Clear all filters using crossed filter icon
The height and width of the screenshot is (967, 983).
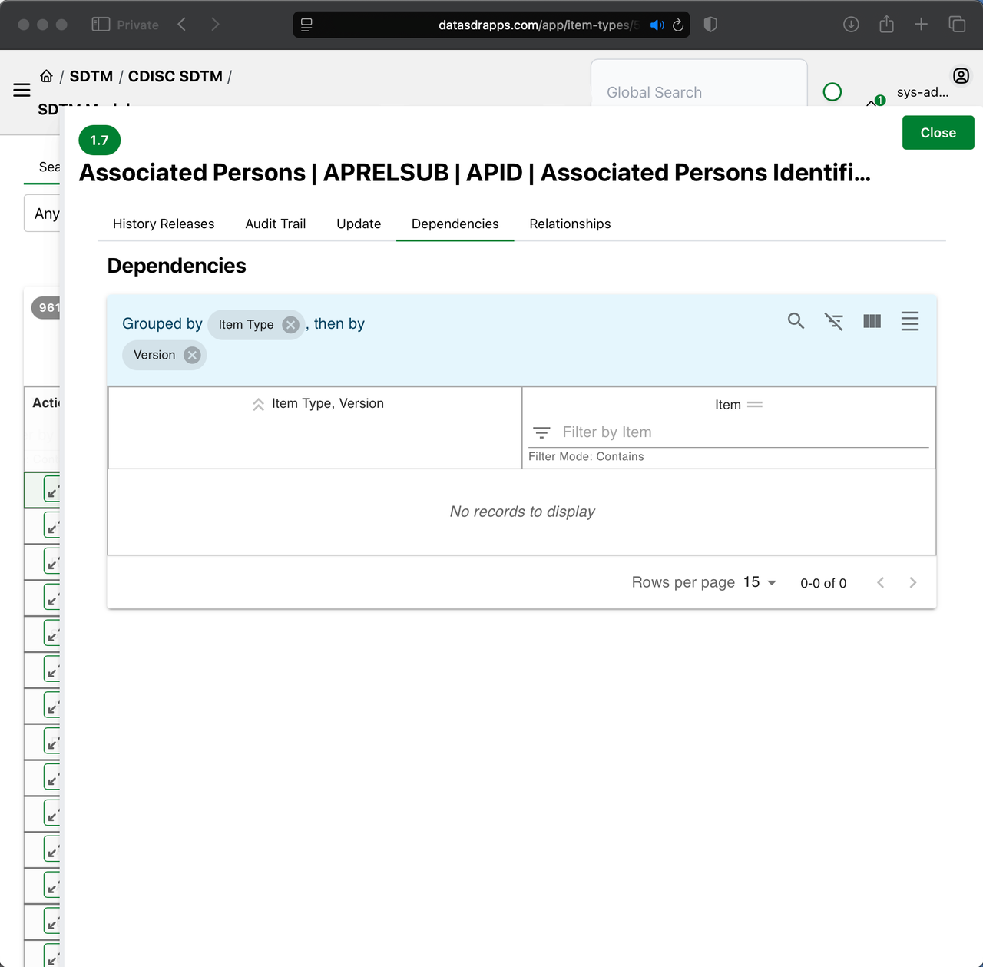[833, 321]
